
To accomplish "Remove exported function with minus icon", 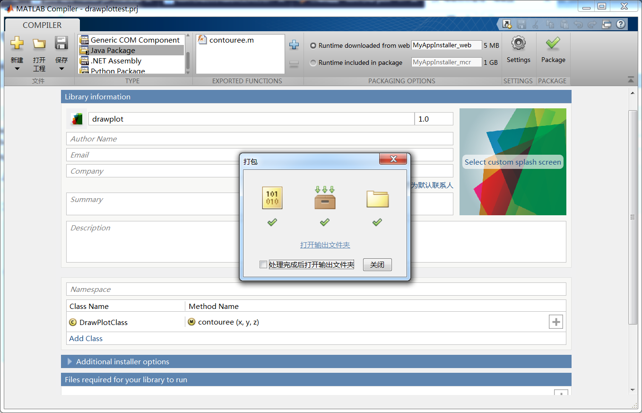I will click(x=294, y=65).
